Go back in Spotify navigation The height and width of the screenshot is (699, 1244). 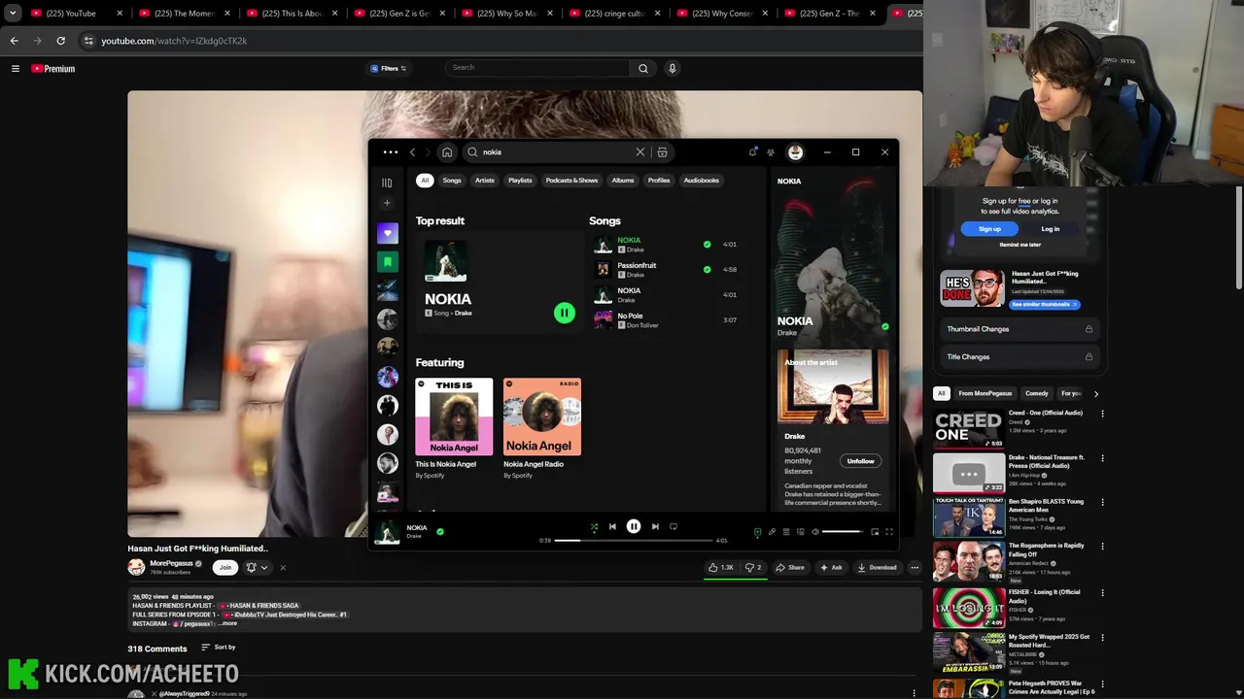click(412, 152)
